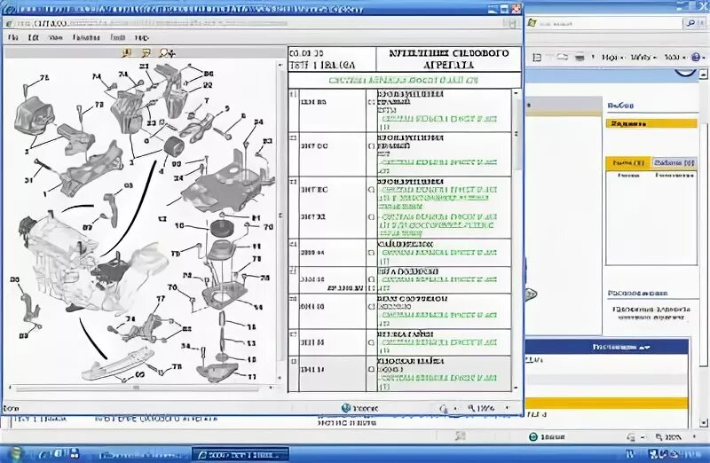The width and height of the screenshot is (710, 463).
Task: Tick the checkbox in parts table row 2
Action: pos(371,146)
